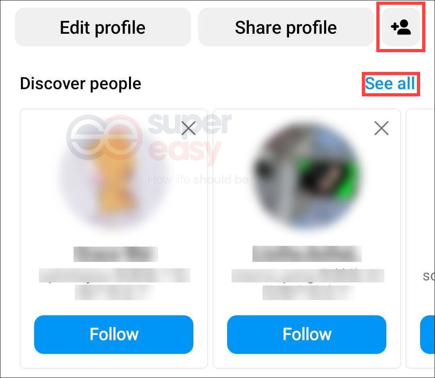Open the partially visible third suggestion card
The image size is (435, 378).
pyautogui.click(x=420, y=239)
